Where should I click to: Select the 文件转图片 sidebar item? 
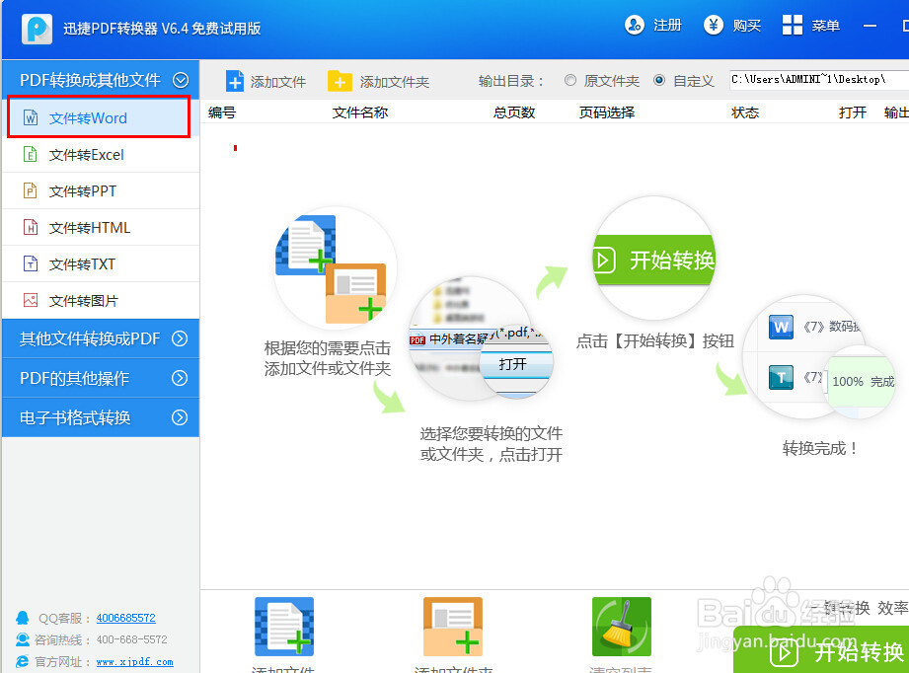coord(101,301)
